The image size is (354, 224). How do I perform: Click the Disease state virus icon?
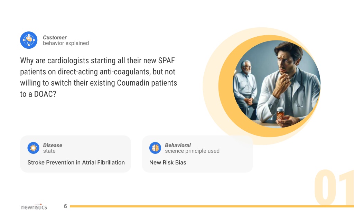(34, 148)
